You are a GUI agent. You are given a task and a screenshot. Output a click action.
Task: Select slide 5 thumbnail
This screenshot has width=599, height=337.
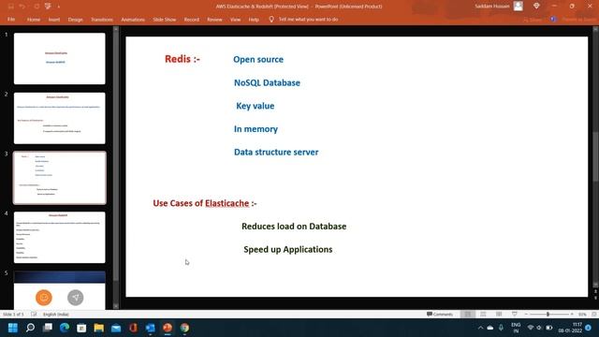click(60, 290)
